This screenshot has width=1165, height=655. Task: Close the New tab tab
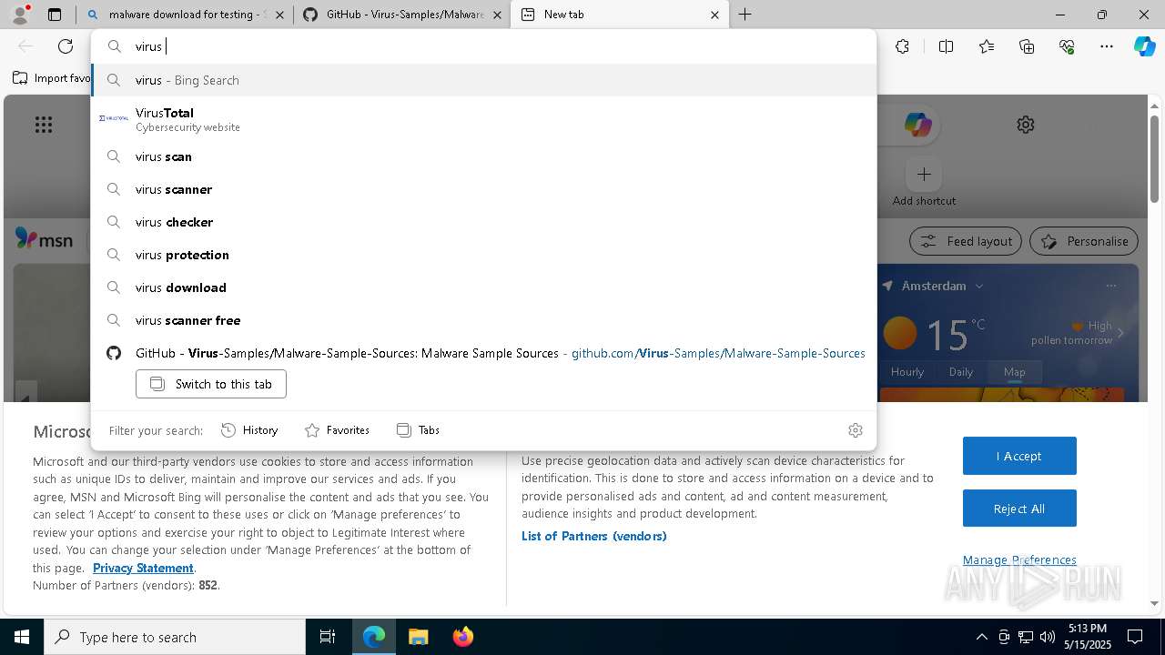(714, 15)
